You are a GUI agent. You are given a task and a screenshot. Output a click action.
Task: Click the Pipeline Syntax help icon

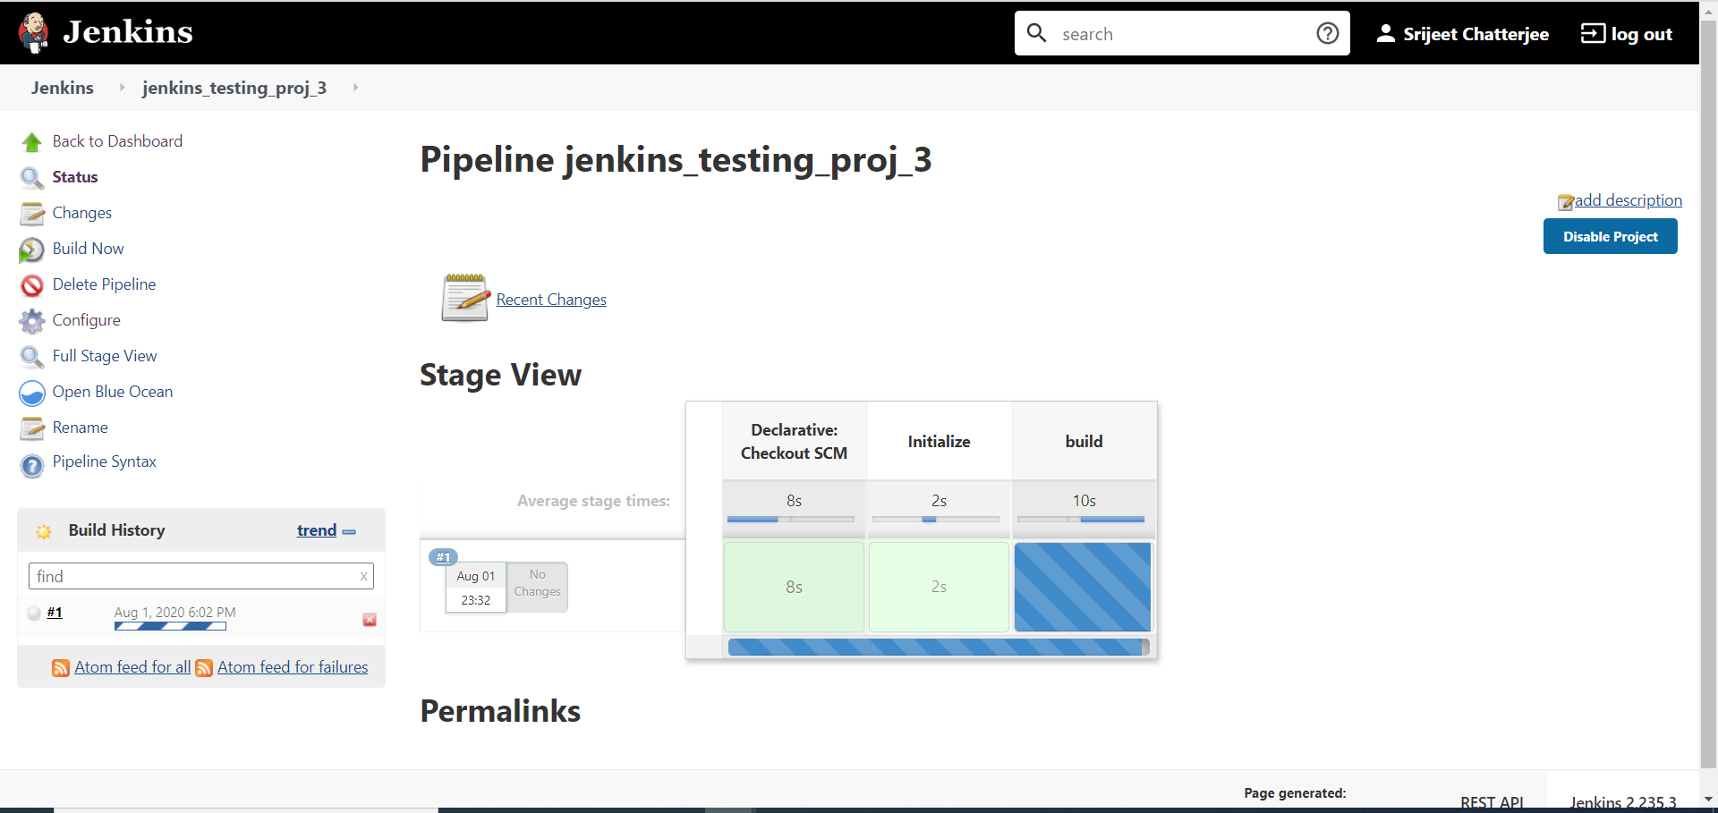point(32,465)
